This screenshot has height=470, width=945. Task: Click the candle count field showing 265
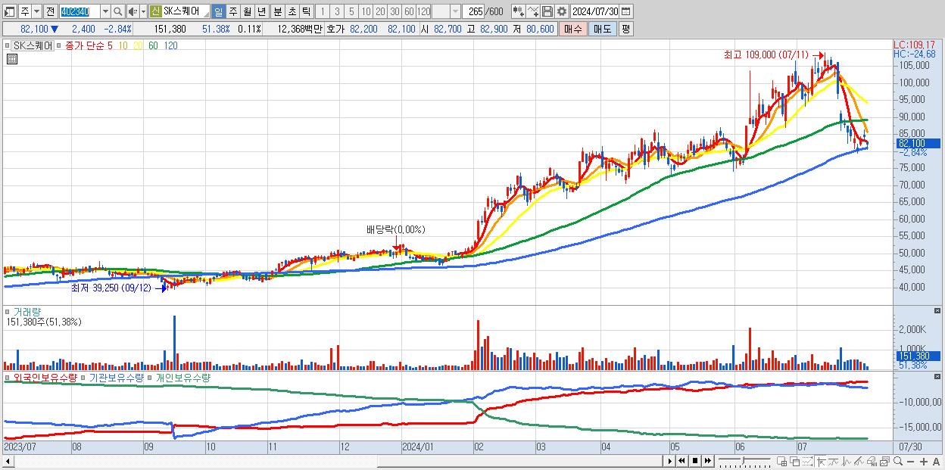point(473,11)
